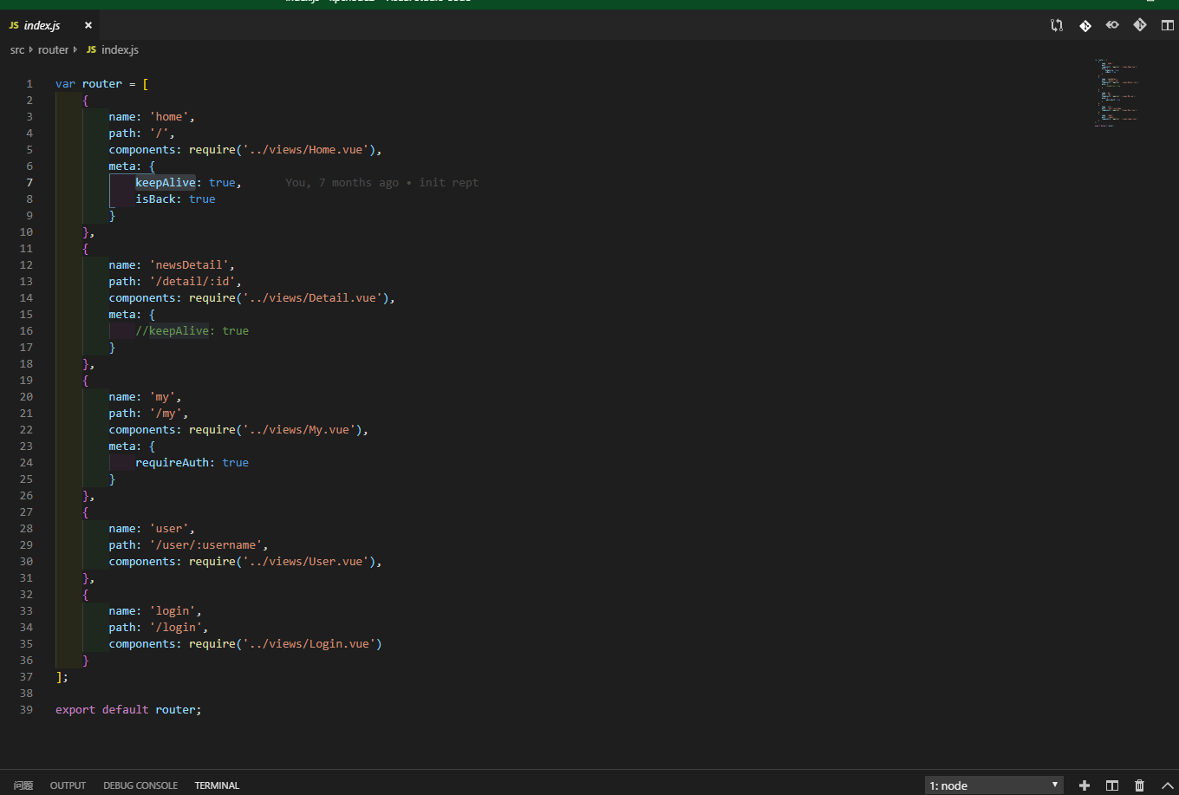Open previous revision commit icon with left arrow

point(1112,25)
